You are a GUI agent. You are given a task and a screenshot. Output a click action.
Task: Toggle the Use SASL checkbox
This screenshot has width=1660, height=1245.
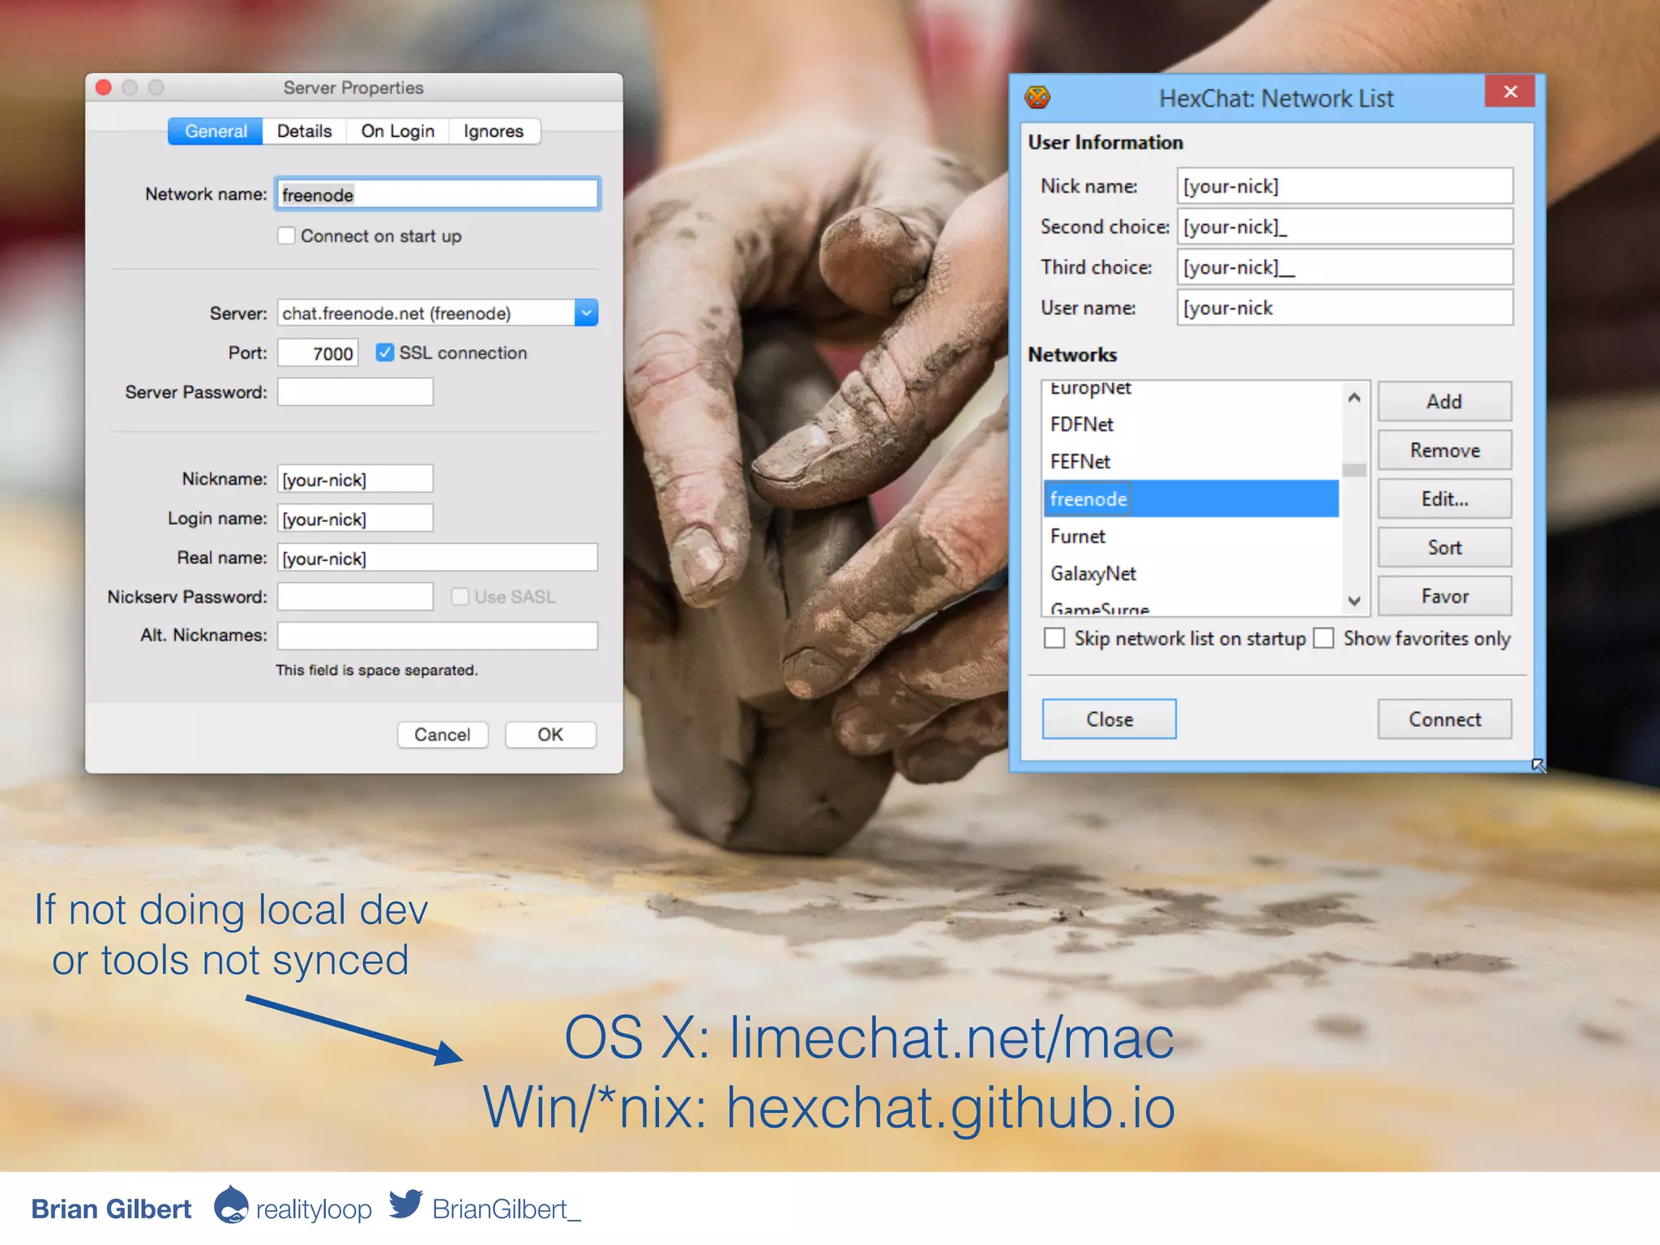click(x=460, y=597)
